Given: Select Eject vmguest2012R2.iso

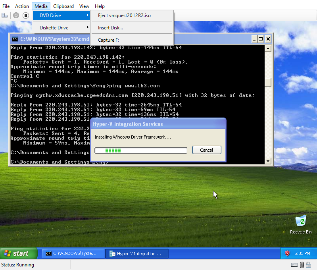Looking at the screenshot, I should 124,15.
